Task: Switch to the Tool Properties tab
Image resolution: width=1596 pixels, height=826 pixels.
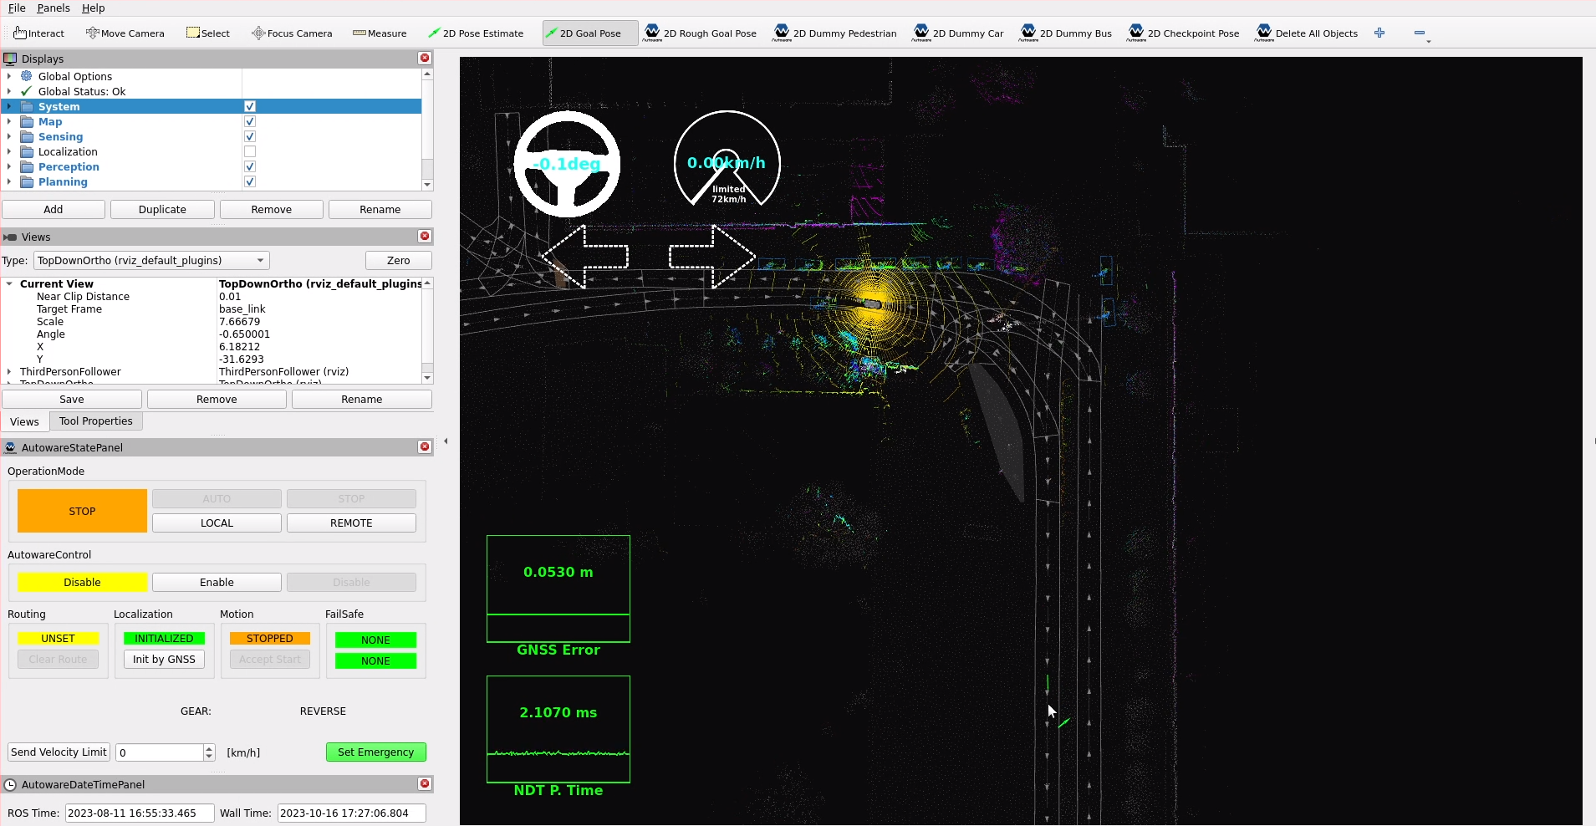Action: point(95,421)
